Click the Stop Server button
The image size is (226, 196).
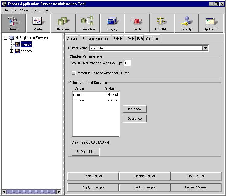coord(196,176)
